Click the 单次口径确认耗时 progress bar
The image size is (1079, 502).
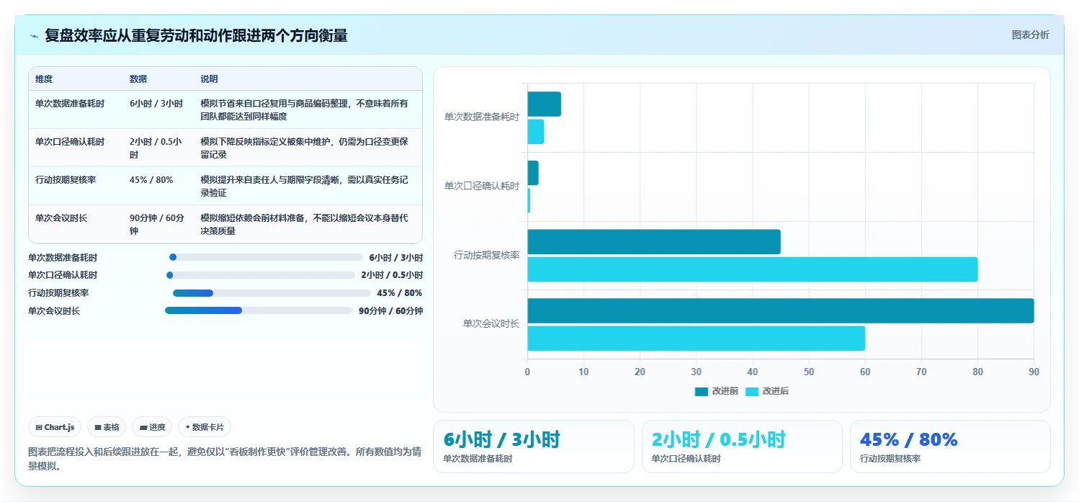(x=261, y=275)
